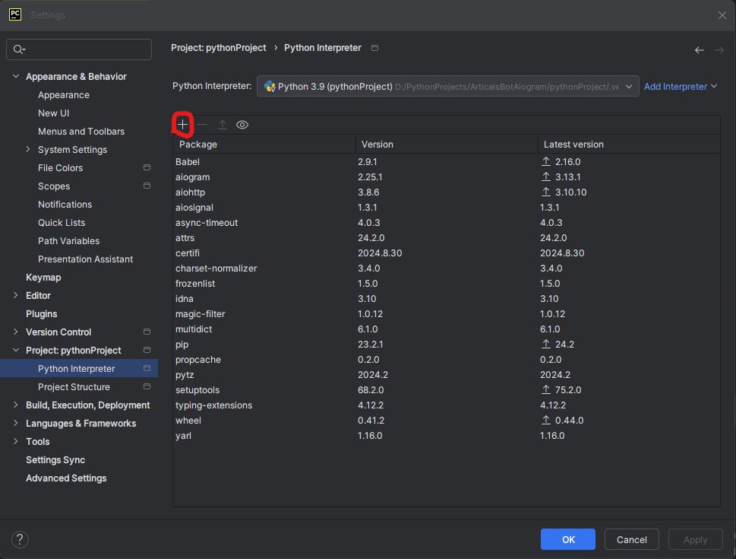Image resolution: width=736 pixels, height=559 pixels.
Task: Click the search icon in settings search field
Action: (19, 49)
